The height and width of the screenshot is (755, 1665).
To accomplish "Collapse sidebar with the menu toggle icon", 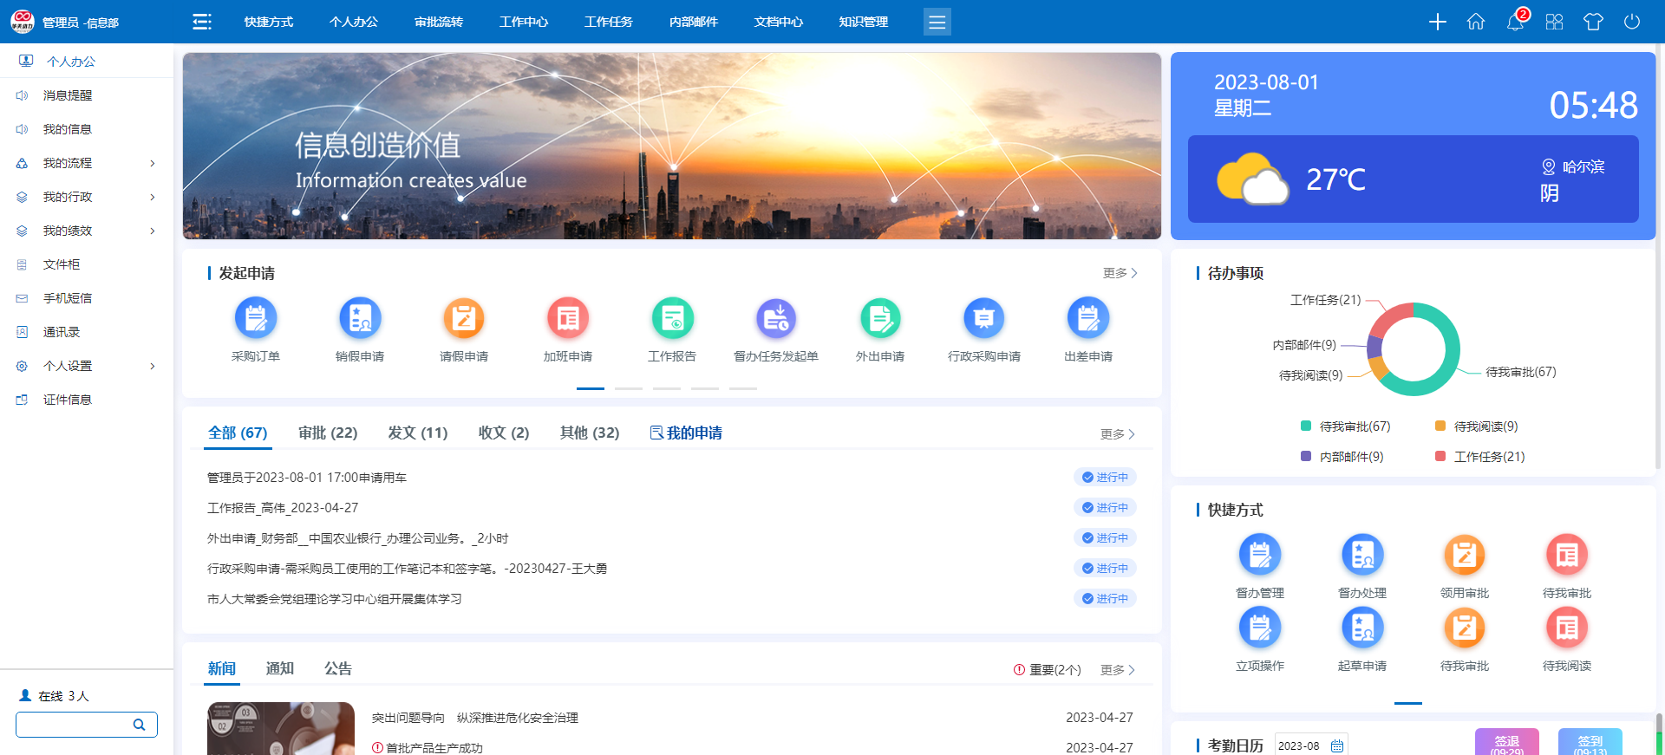I will (x=202, y=22).
